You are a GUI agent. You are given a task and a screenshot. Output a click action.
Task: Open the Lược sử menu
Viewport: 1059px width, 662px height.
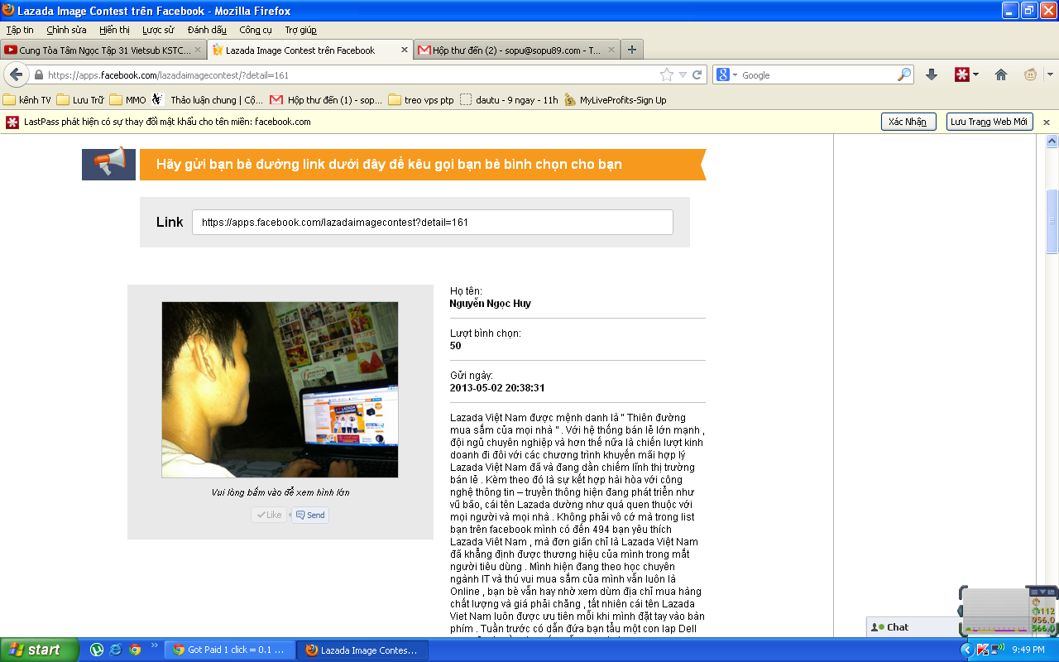pyautogui.click(x=158, y=30)
